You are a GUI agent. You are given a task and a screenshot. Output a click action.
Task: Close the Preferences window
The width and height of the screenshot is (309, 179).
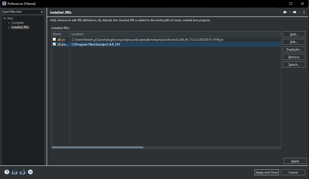[x=303, y=4]
